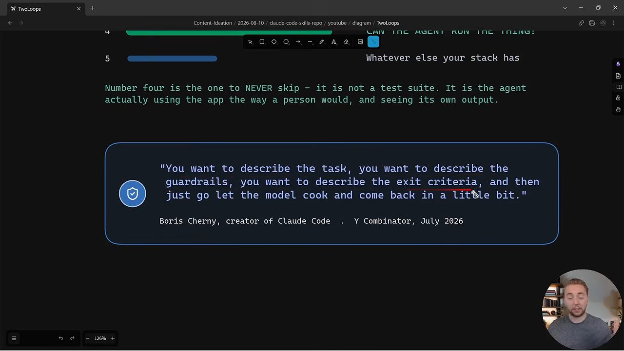Open the purple Obsidian tools panel icon
This screenshot has width=624, height=351.
pyautogui.click(x=618, y=64)
